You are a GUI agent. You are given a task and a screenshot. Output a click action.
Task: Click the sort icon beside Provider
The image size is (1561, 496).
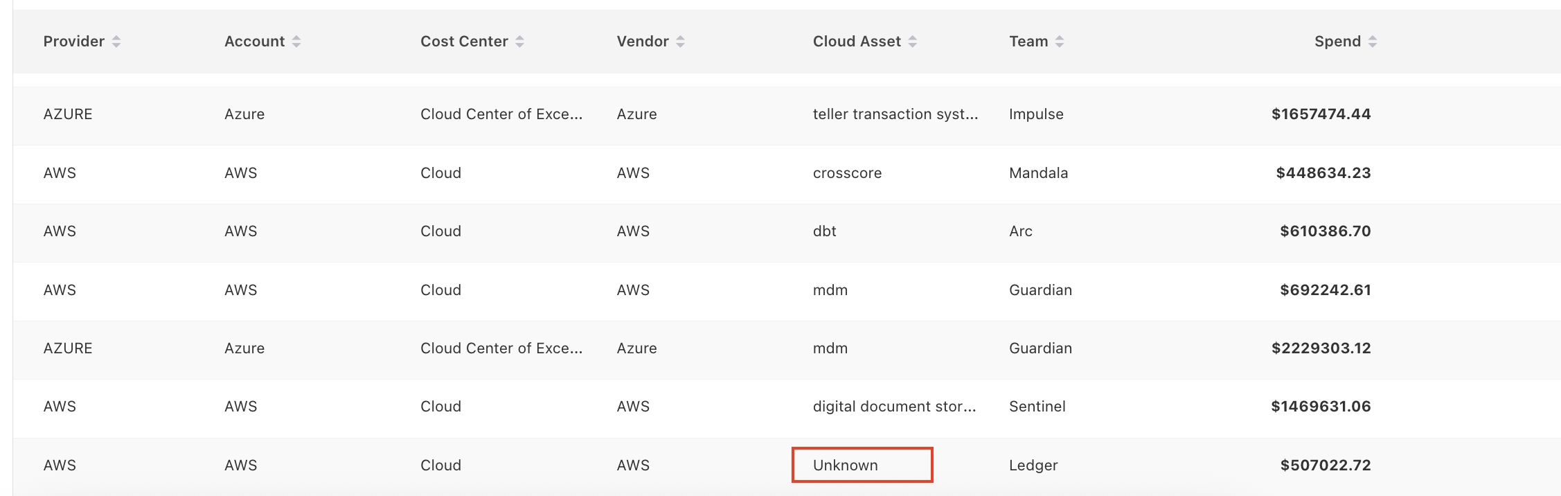point(116,42)
